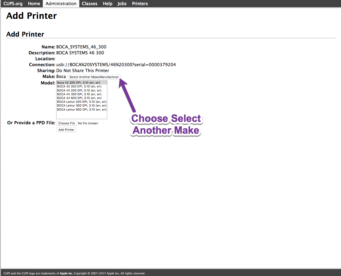
Task: Click the Add Printer button
Action: tap(66, 130)
